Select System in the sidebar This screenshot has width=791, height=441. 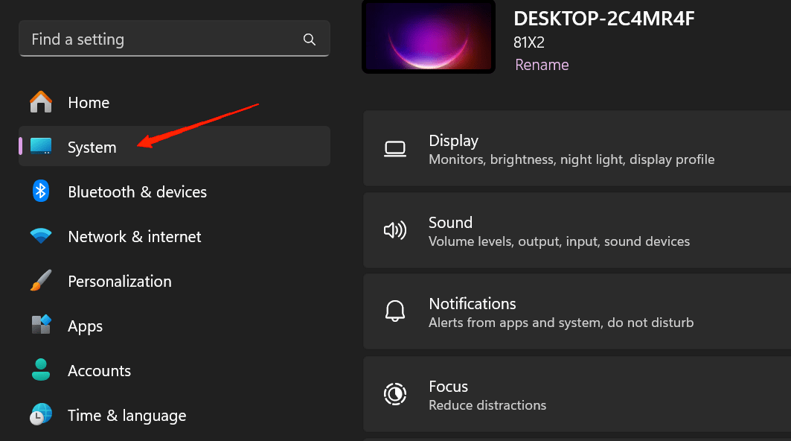tap(92, 147)
